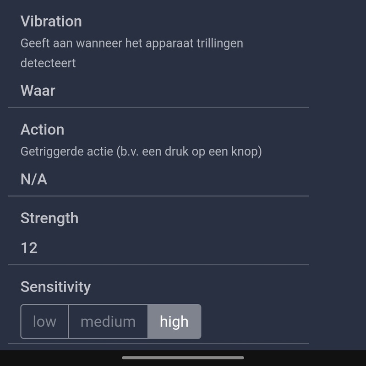Click the Vibration heading

coord(51,22)
